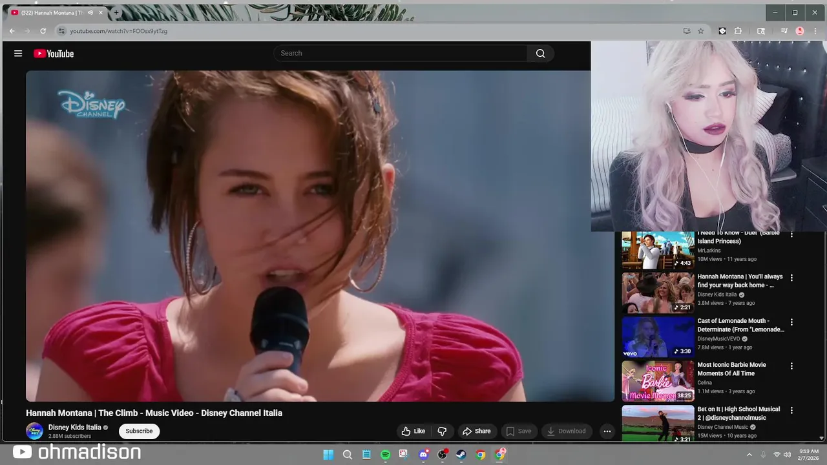The image size is (827, 465).
Task: Focus the YouTube Search input field
Action: point(400,54)
